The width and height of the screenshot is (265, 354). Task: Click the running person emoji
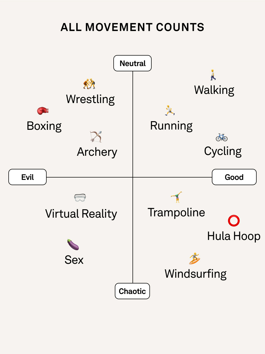click(x=170, y=110)
